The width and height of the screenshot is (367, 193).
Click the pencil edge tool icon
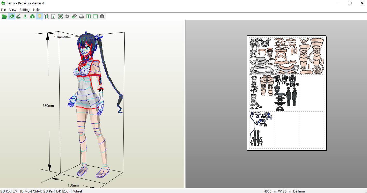pos(18,17)
